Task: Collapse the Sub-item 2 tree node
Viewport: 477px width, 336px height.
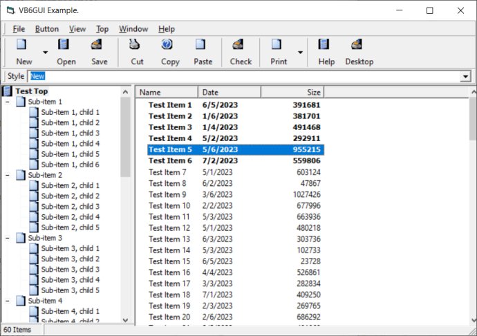Action: point(8,175)
